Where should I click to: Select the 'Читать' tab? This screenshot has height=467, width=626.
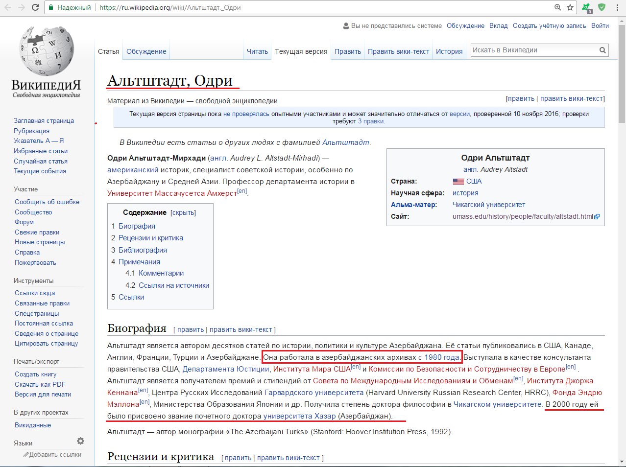(x=257, y=51)
